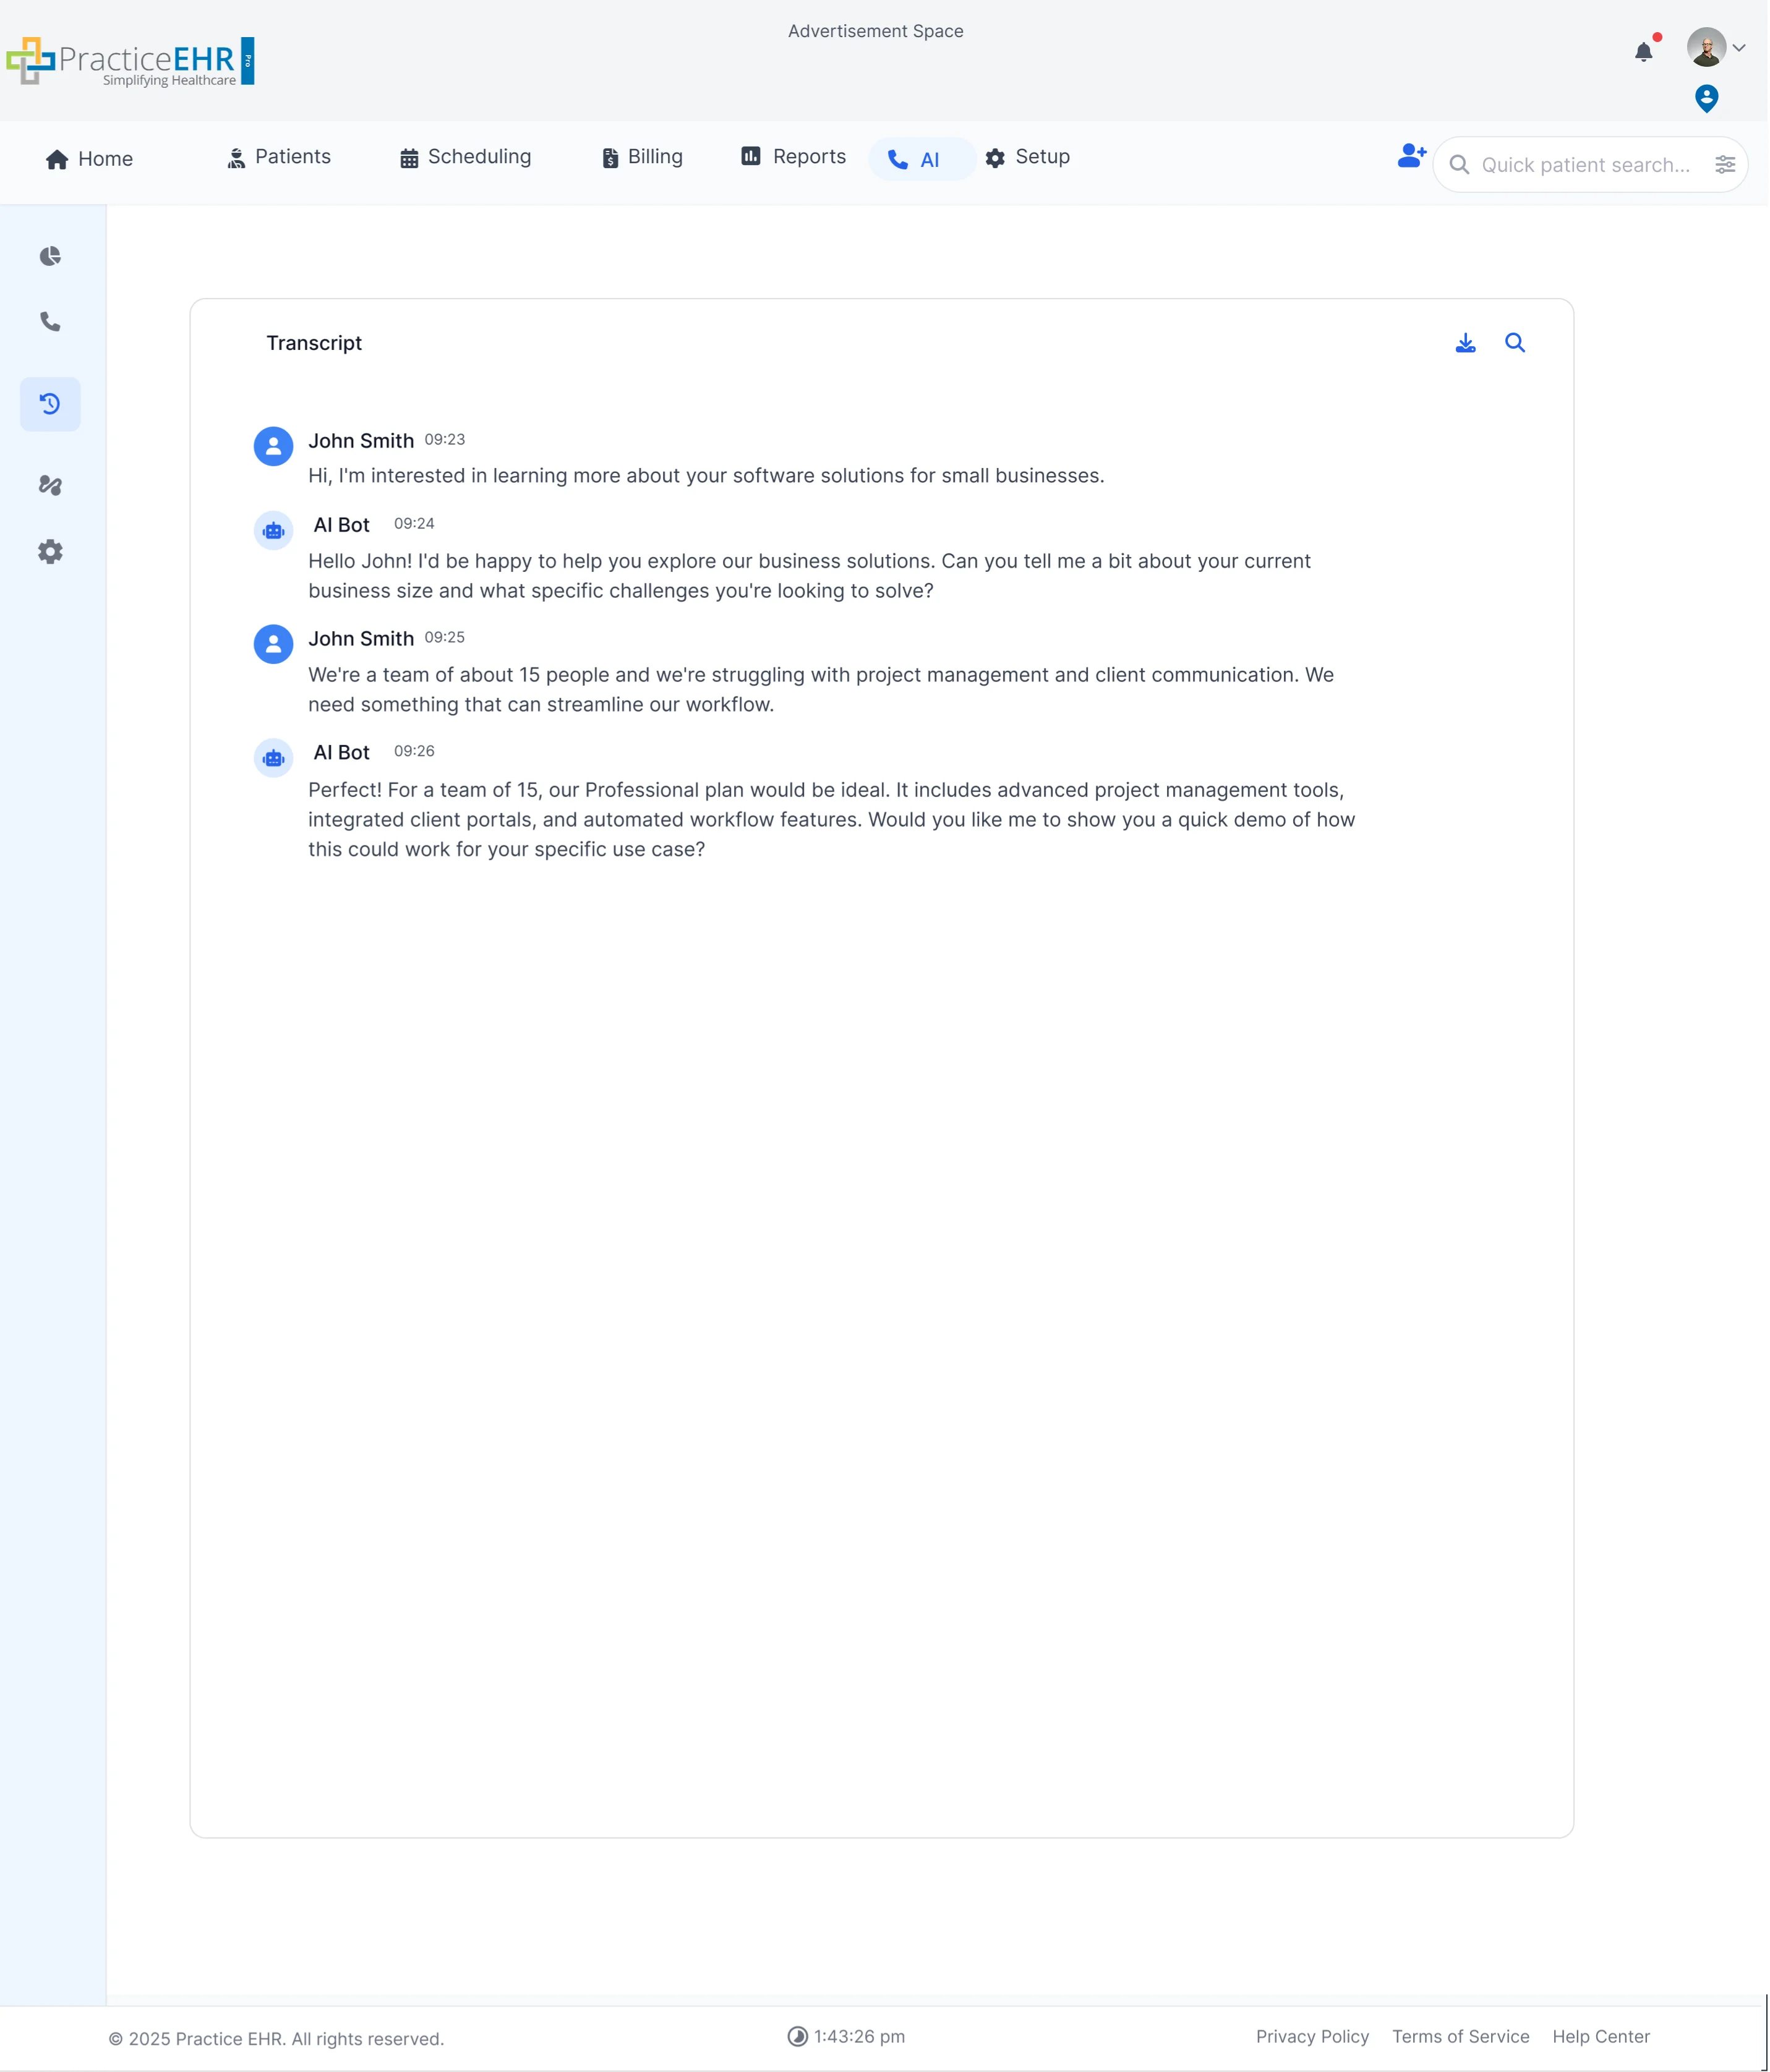The image size is (1770, 2072).
Task: Download the transcript
Action: pyautogui.click(x=1464, y=342)
